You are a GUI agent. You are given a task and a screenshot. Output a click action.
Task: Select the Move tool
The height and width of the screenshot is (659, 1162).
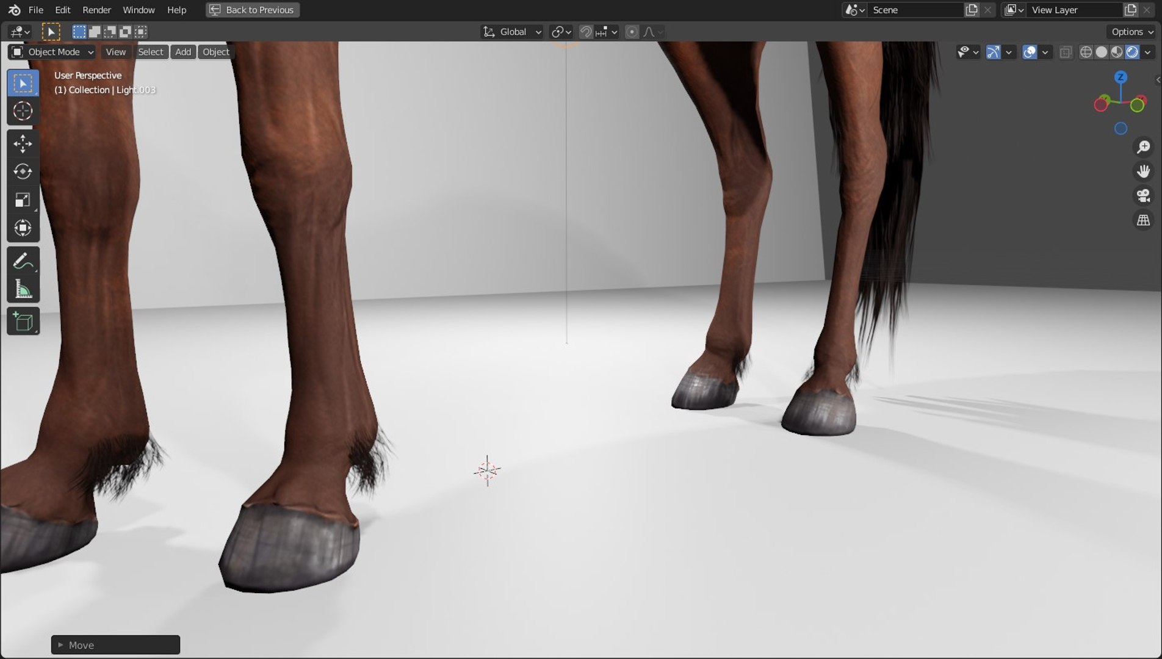pos(23,144)
